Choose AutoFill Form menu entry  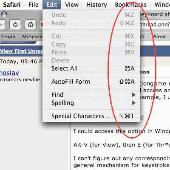coord(91,82)
